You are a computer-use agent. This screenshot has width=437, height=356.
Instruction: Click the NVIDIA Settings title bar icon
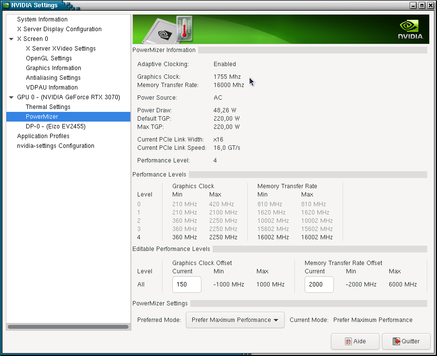(x=6, y=5)
